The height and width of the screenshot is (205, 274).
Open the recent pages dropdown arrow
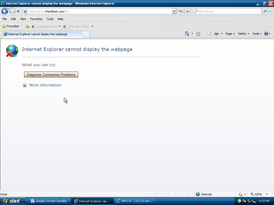(x=18, y=11)
